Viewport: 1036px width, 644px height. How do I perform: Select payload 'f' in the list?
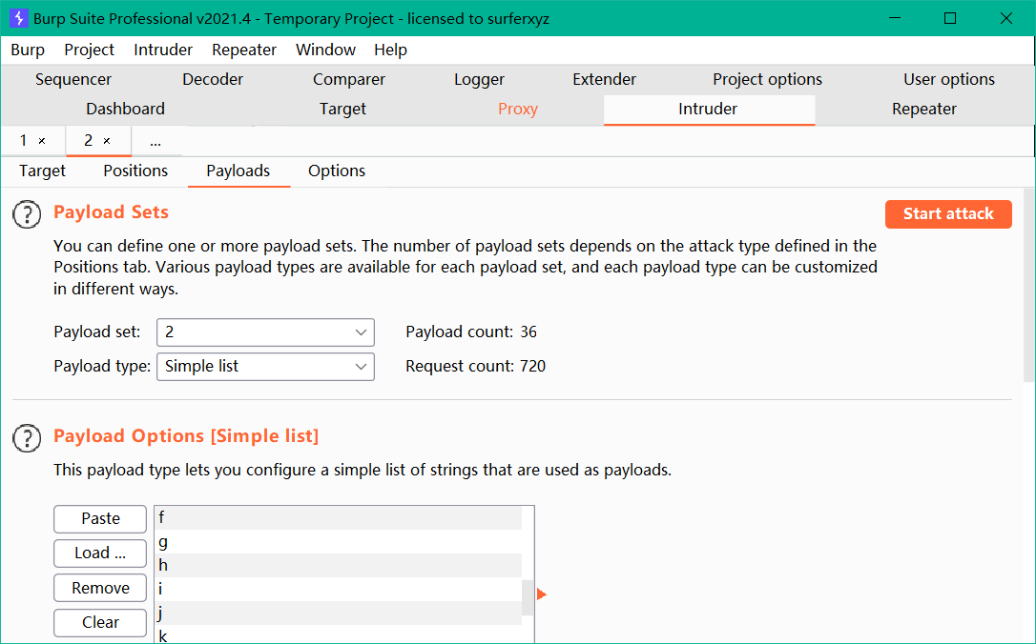339,518
